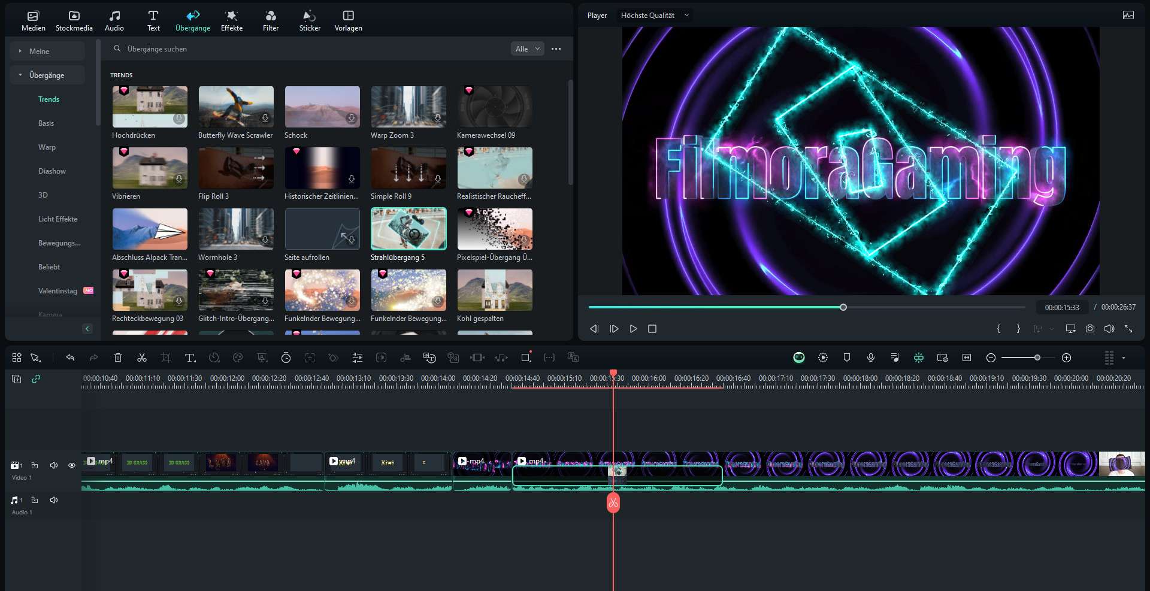Open the player volume icon

tap(1109, 329)
